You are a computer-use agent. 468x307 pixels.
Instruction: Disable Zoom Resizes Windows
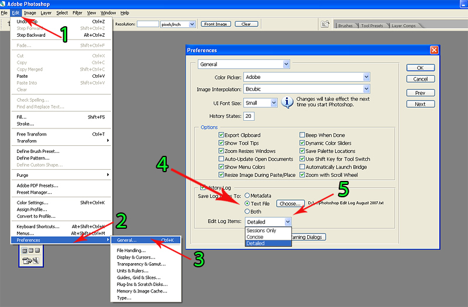click(x=221, y=151)
